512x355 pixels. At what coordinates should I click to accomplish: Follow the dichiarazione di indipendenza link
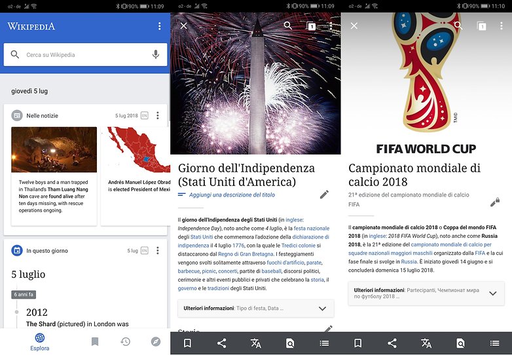[x=253, y=241]
